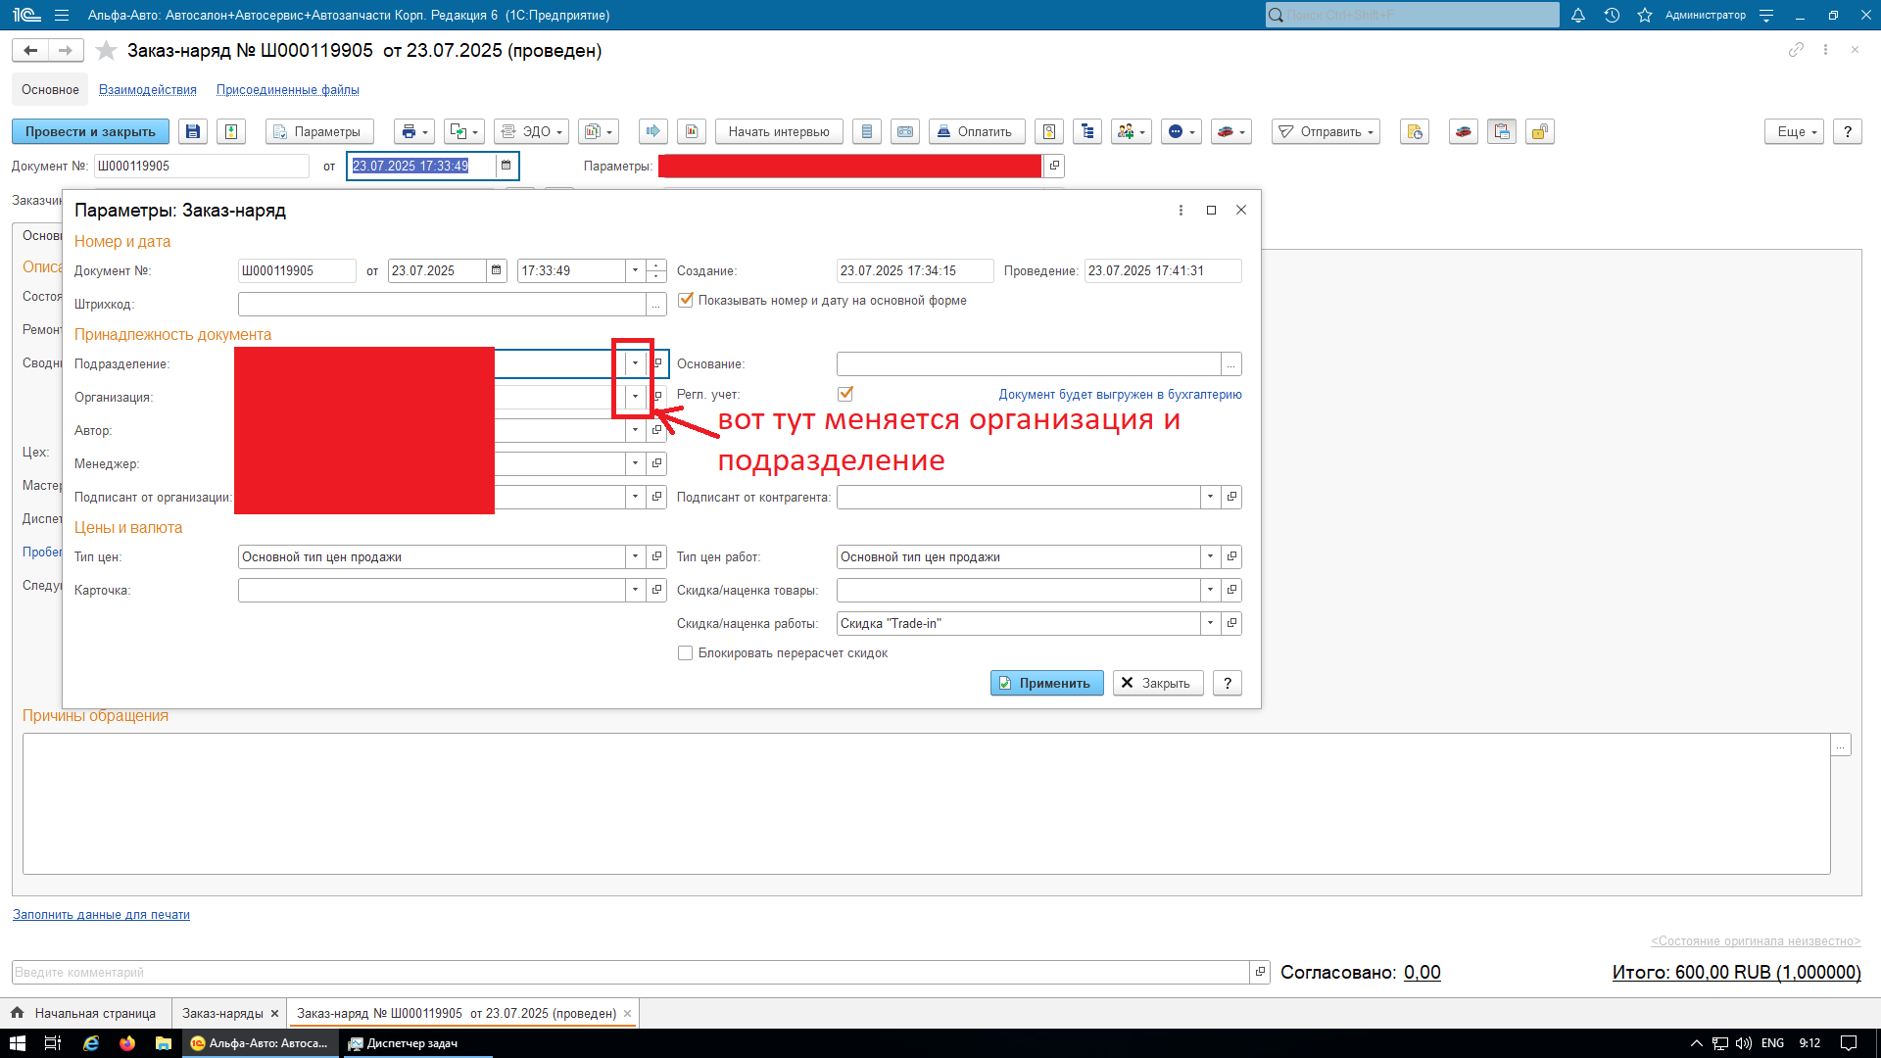The image size is (1881, 1058).
Task: Click the Закрыть button in dialog
Action: (1157, 683)
